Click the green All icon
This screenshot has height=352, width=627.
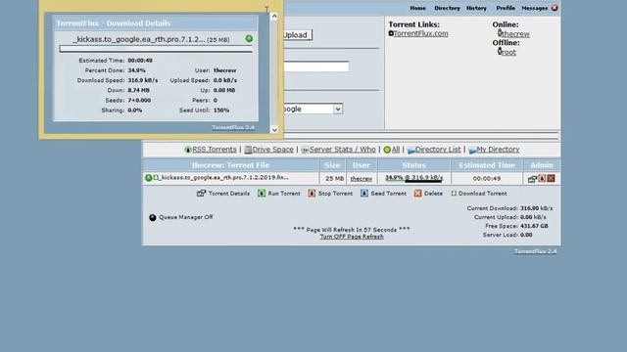pos(387,150)
